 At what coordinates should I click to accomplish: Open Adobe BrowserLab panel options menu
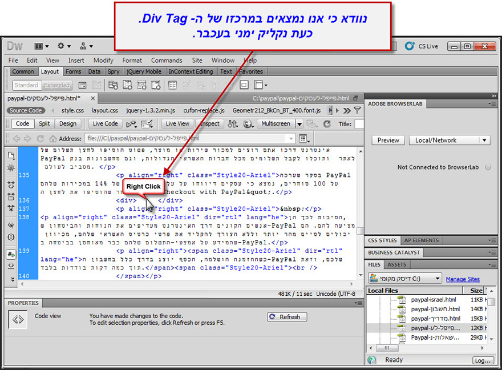click(x=492, y=104)
